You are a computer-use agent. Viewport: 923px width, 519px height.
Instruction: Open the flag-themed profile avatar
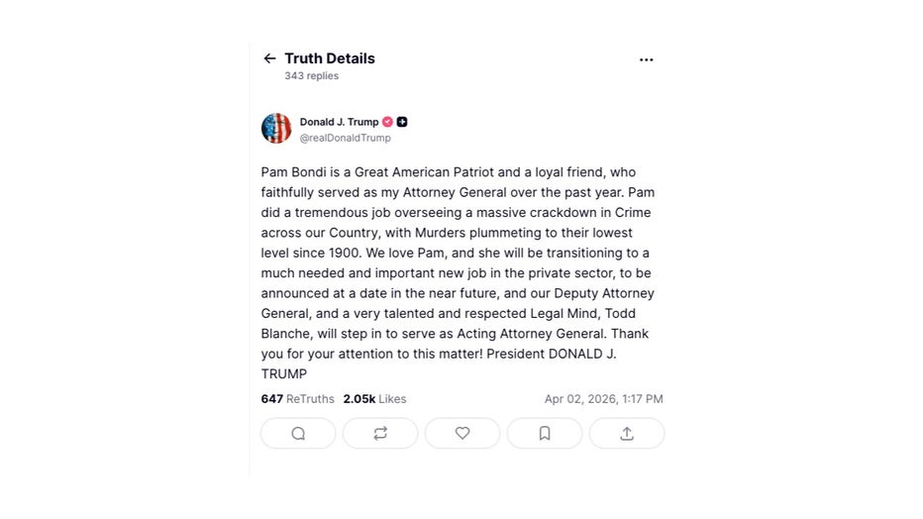coord(276,129)
